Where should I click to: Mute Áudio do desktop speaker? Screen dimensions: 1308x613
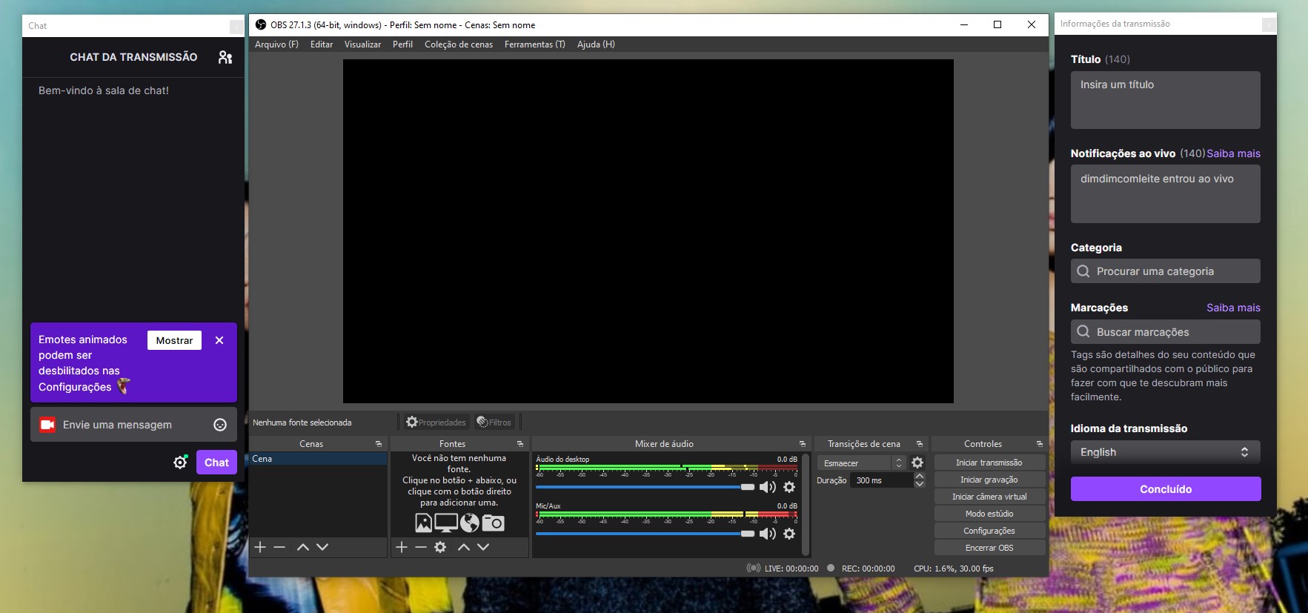[x=768, y=487]
